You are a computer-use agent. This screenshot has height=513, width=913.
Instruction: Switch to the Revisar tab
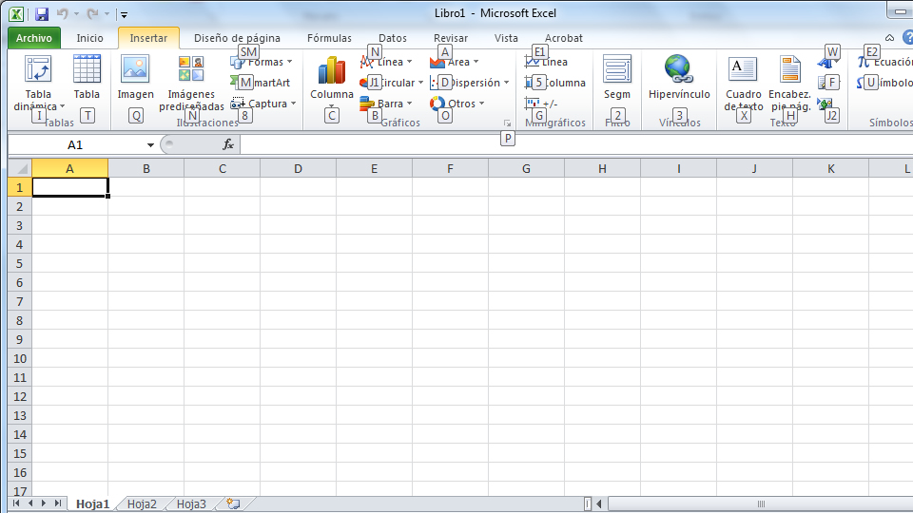451,38
